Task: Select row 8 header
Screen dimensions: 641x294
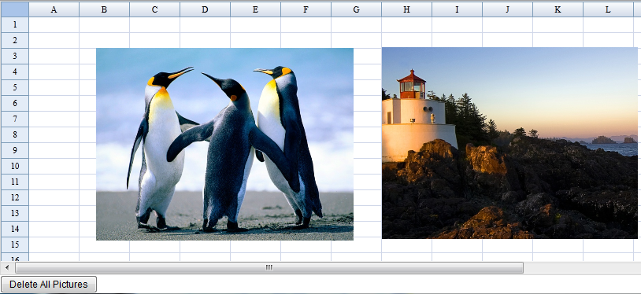Action: point(15,134)
